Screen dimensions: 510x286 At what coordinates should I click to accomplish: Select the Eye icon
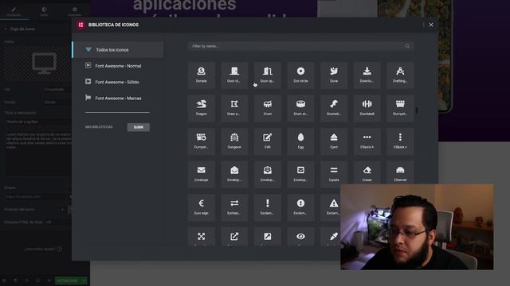[300, 237]
